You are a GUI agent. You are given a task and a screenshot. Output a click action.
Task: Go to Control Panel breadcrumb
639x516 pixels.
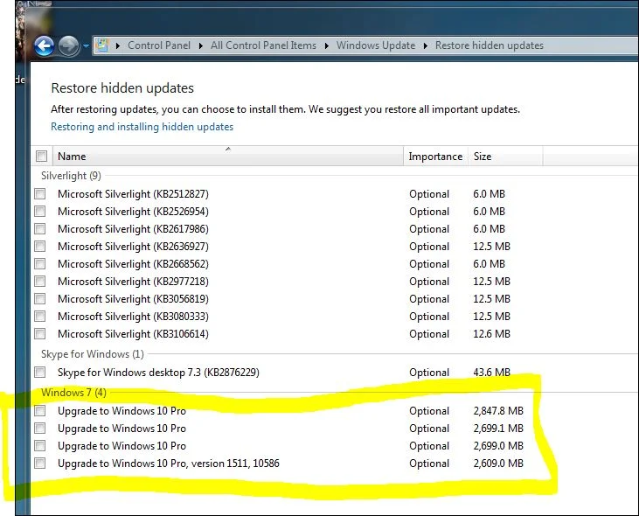pos(159,45)
